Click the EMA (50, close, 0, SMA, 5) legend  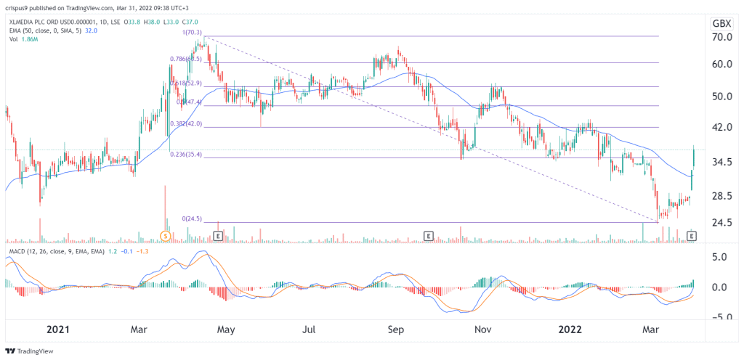tap(44, 31)
